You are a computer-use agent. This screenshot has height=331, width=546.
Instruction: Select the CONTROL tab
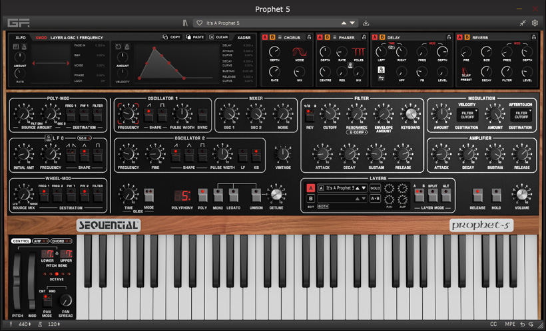(x=21, y=241)
